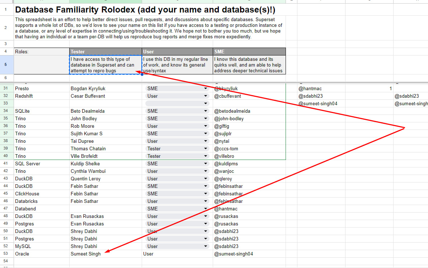Screen dimensions: 428x268
Task: Click the Tester description cell about repro bugs
Action: 105,65
